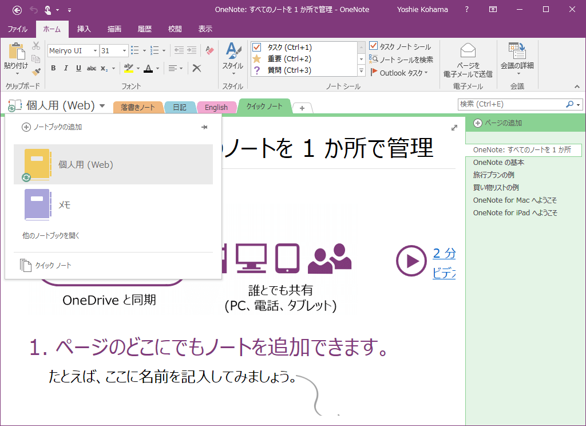The height and width of the screenshot is (426, 586).
Task: Clear formatting with eraser A icon
Action: click(209, 50)
